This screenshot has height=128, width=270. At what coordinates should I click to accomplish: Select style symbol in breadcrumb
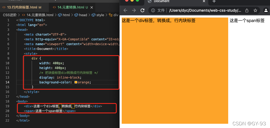pyautogui.click(x=98, y=15)
